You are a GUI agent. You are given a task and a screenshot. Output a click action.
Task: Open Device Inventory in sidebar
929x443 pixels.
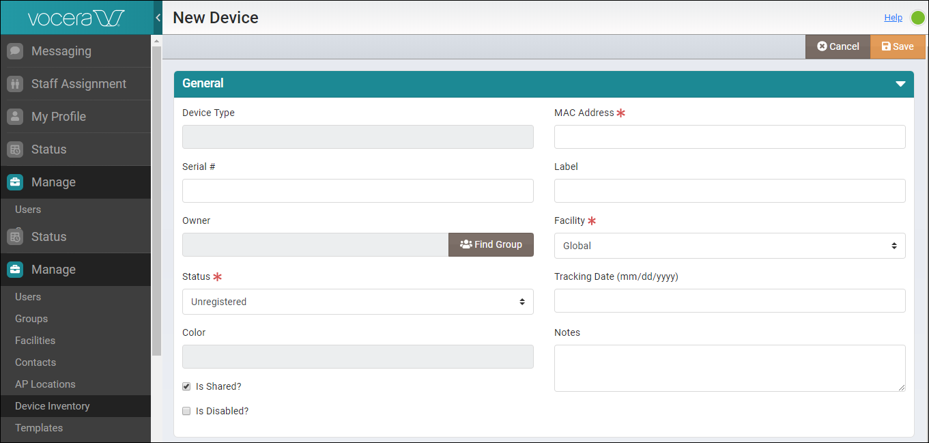coord(53,406)
